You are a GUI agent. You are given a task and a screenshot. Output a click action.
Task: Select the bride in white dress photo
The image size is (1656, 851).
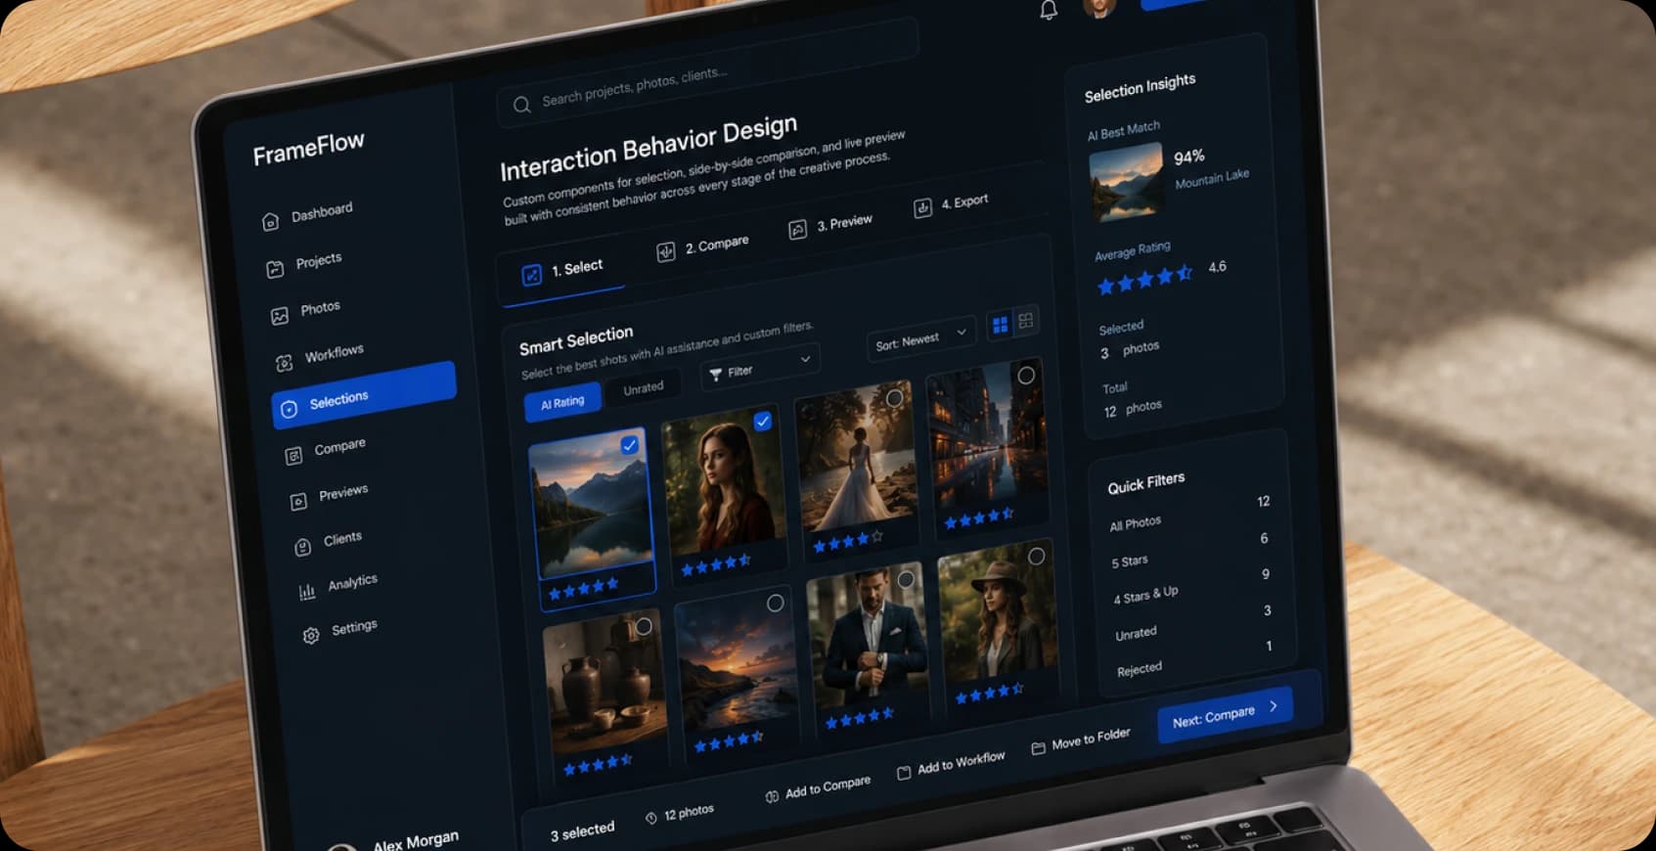pyautogui.click(x=894, y=398)
